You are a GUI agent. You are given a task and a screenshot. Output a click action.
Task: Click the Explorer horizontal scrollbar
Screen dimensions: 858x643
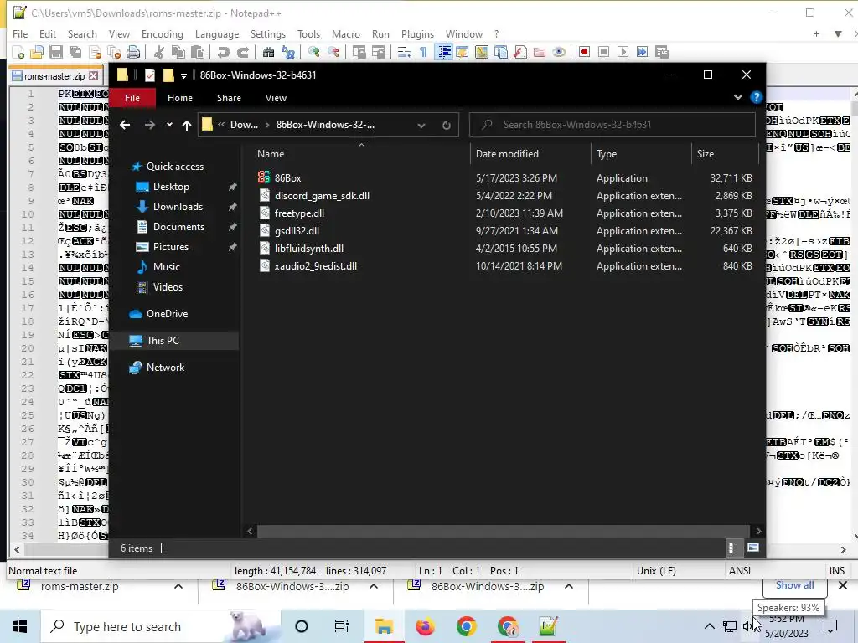[503, 531]
